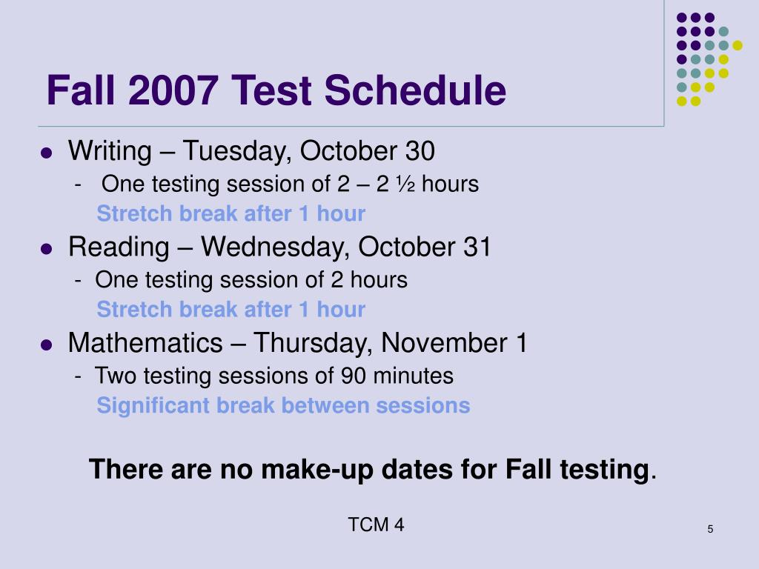This screenshot has height=569, width=759.
Task: Select the Mathematics – Thursday, November 1 line
Action: (x=297, y=342)
